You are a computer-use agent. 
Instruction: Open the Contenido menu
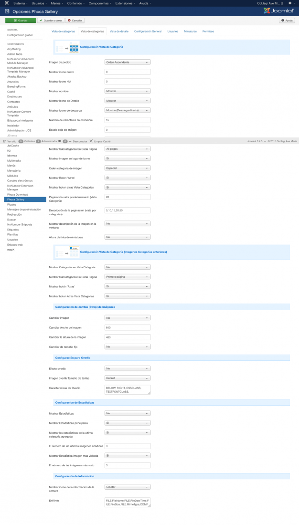(75, 3)
